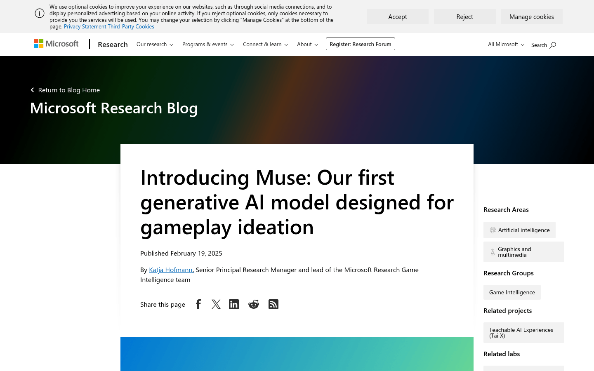The width and height of the screenshot is (594, 371).
Task: Reject optional cookies
Action: click(464, 16)
